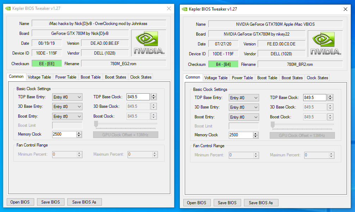Viewport: 355px width, 212px height.
Task: Switch to Power Table tab in left window
Action: coord(66,77)
